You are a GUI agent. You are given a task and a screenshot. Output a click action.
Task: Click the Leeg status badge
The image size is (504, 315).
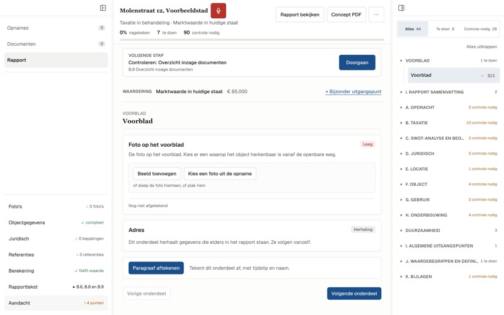tap(368, 144)
